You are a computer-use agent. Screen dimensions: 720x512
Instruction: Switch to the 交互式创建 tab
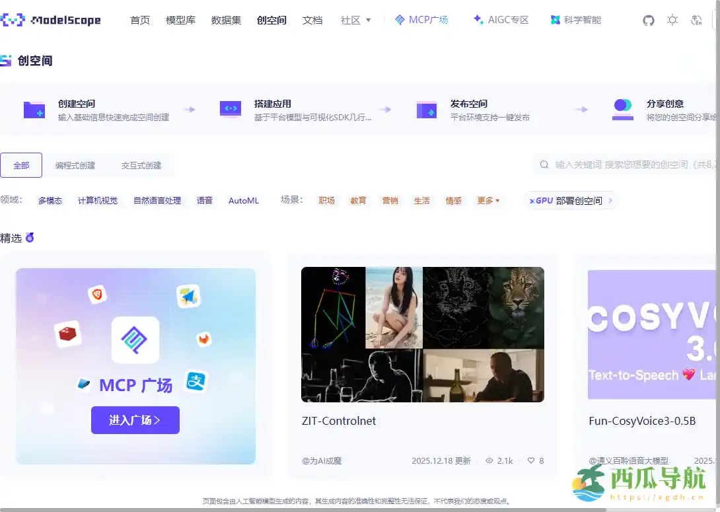[143, 165]
